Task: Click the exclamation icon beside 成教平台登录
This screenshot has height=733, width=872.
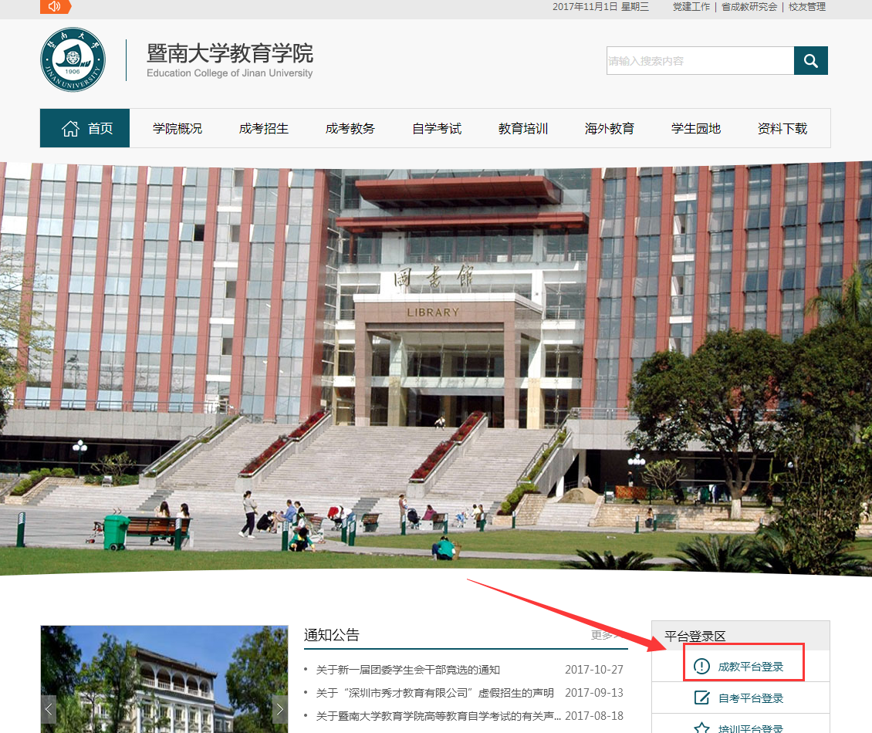Action: pos(701,667)
